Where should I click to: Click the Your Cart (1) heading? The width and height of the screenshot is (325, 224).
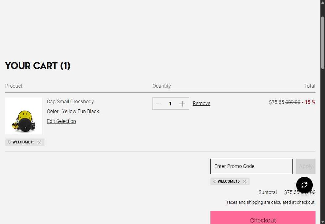pyautogui.click(x=38, y=66)
